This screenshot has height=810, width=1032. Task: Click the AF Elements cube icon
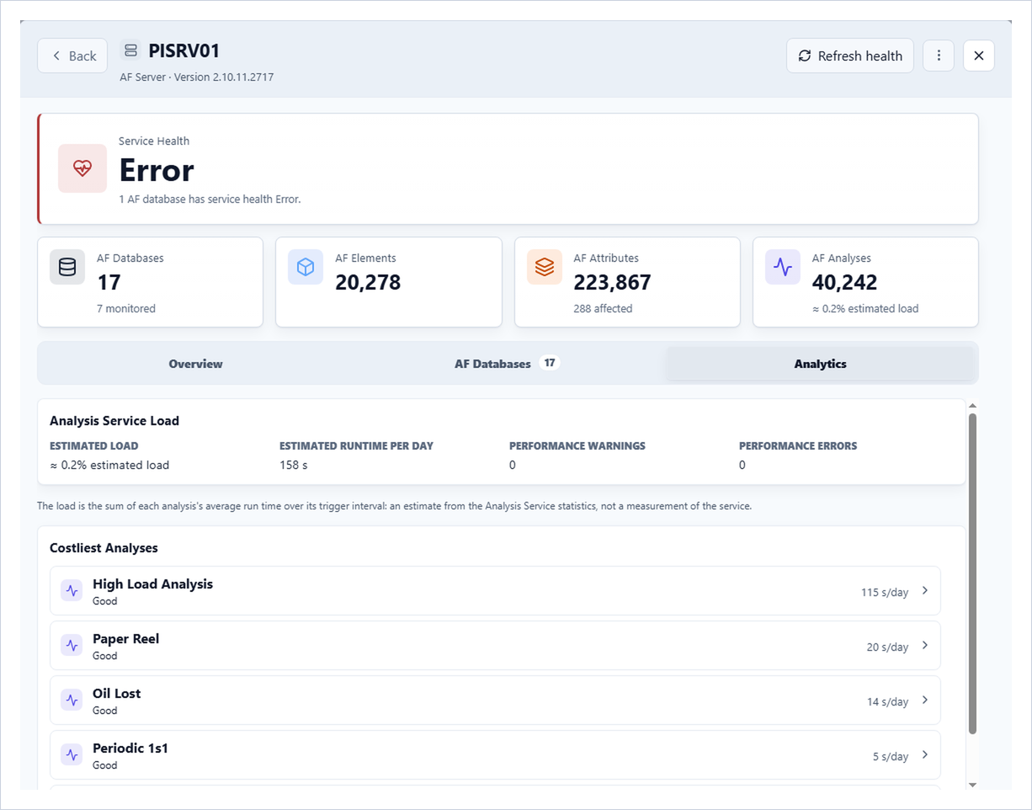point(306,267)
